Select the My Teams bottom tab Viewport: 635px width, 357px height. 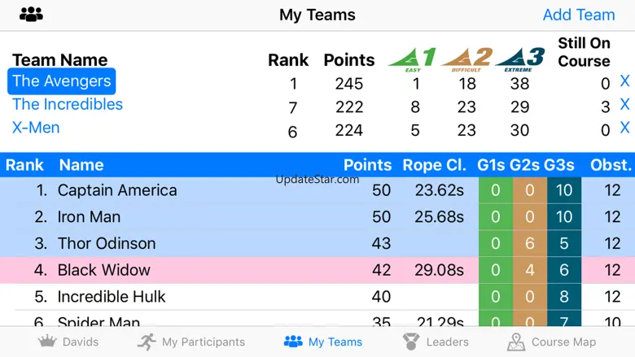323,342
